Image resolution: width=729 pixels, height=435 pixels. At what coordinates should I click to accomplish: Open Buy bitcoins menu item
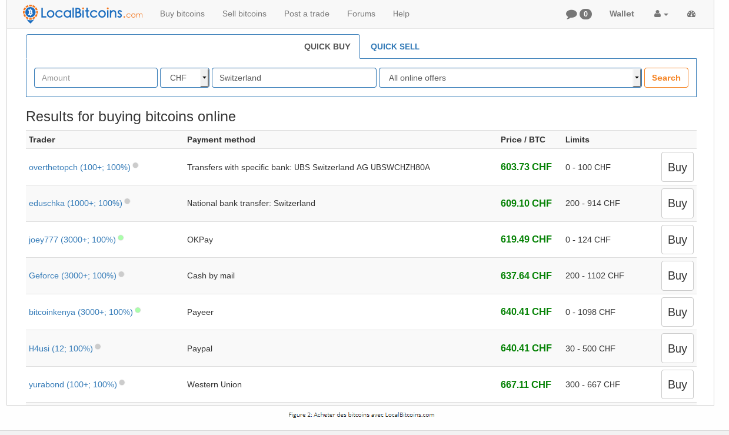pyautogui.click(x=182, y=14)
